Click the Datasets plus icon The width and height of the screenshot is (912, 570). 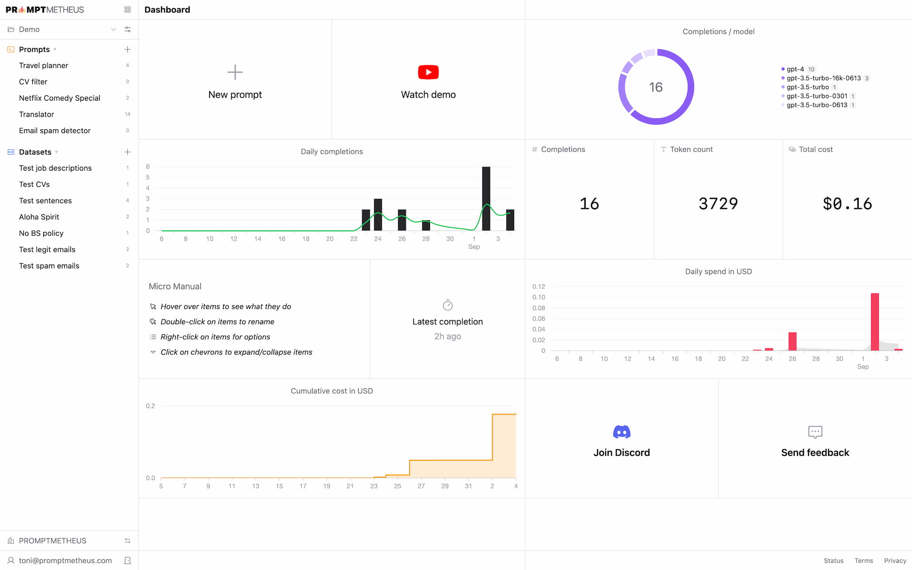pos(128,152)
